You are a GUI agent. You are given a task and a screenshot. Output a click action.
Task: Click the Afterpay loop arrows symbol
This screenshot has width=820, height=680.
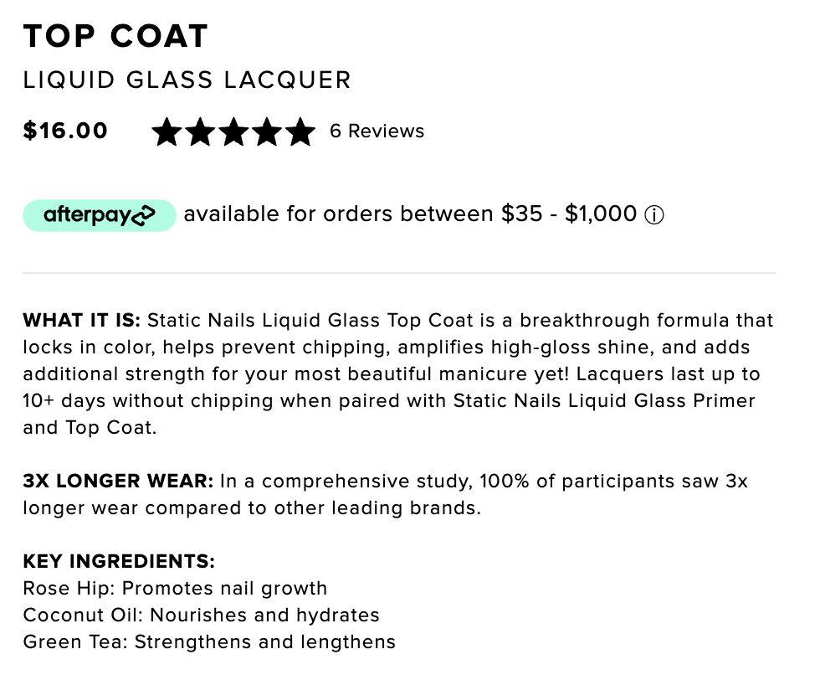pos(143,215)
